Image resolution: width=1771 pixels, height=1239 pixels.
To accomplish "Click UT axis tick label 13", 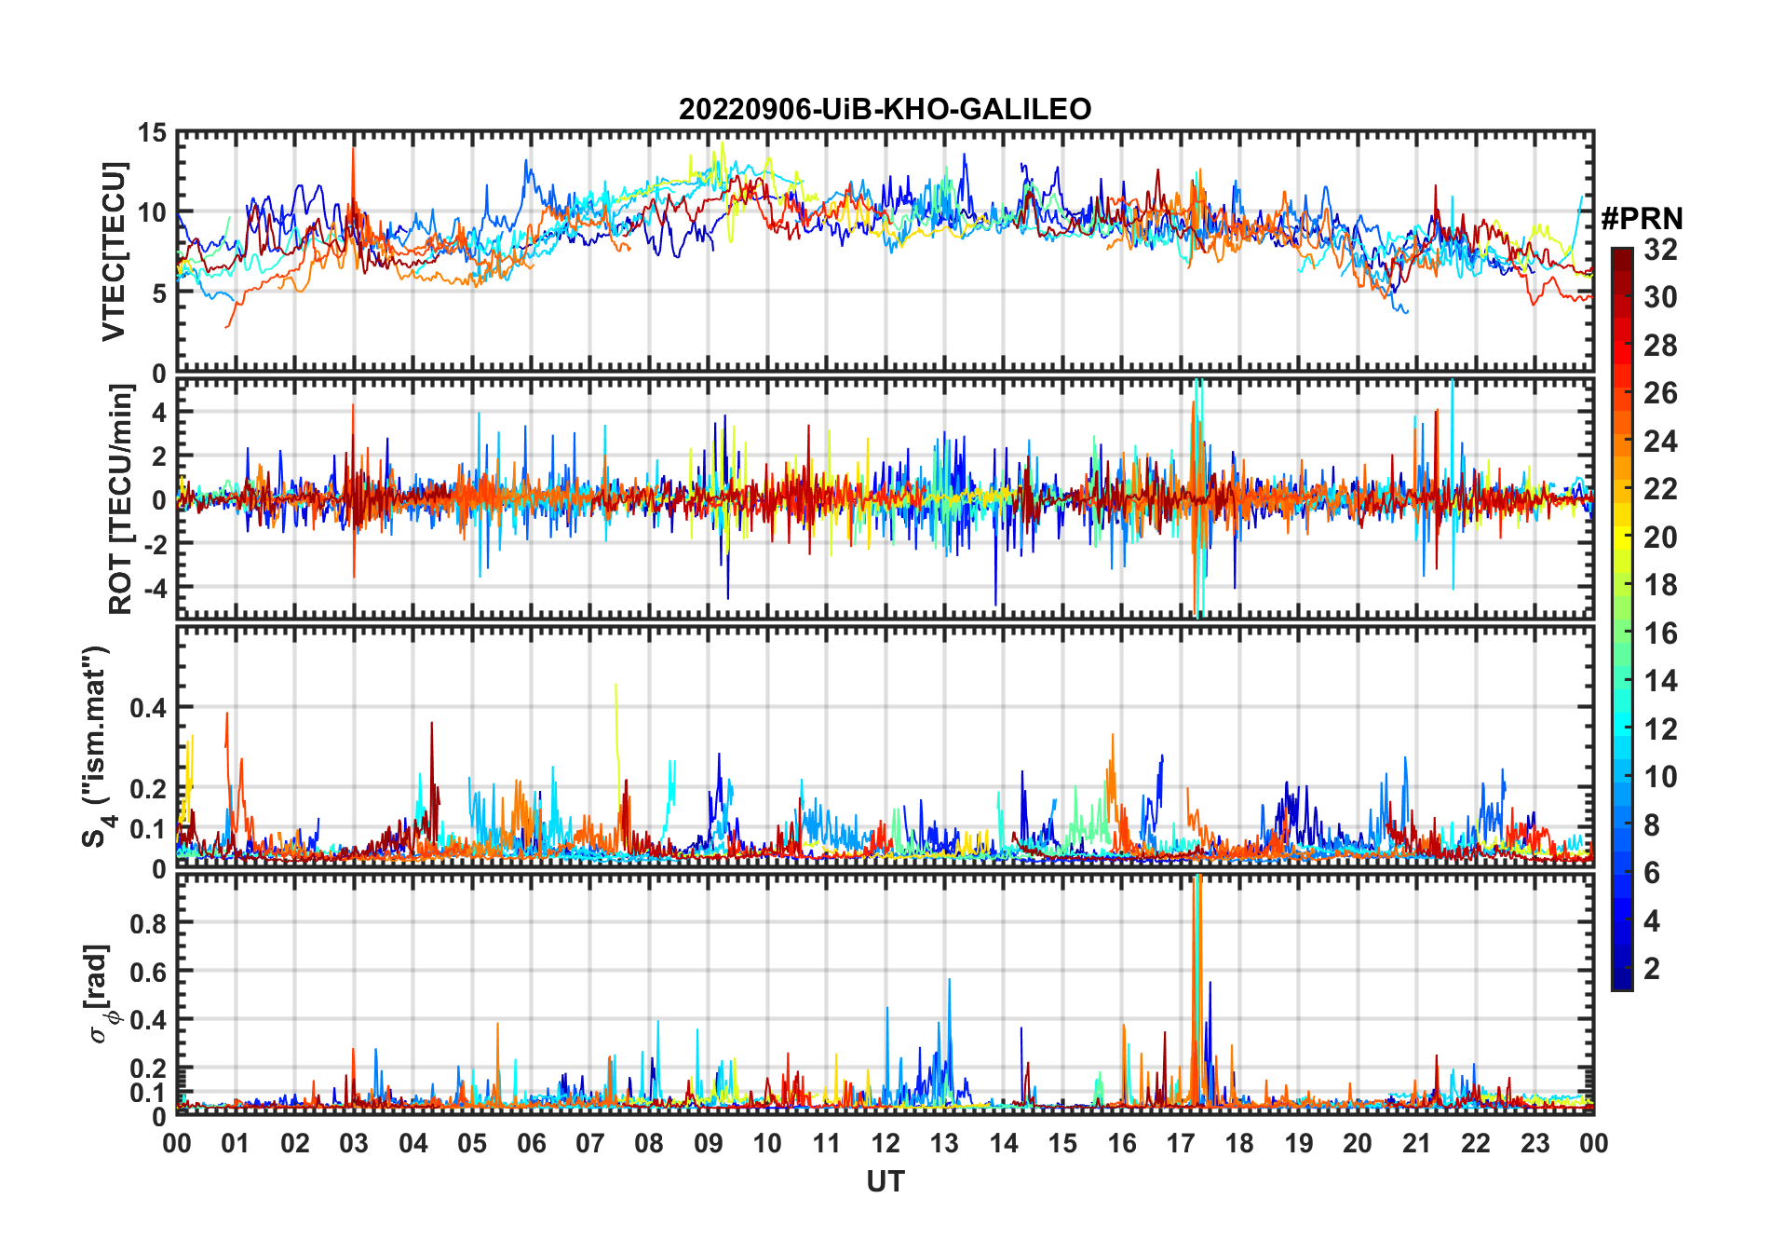I will 944,1143.
